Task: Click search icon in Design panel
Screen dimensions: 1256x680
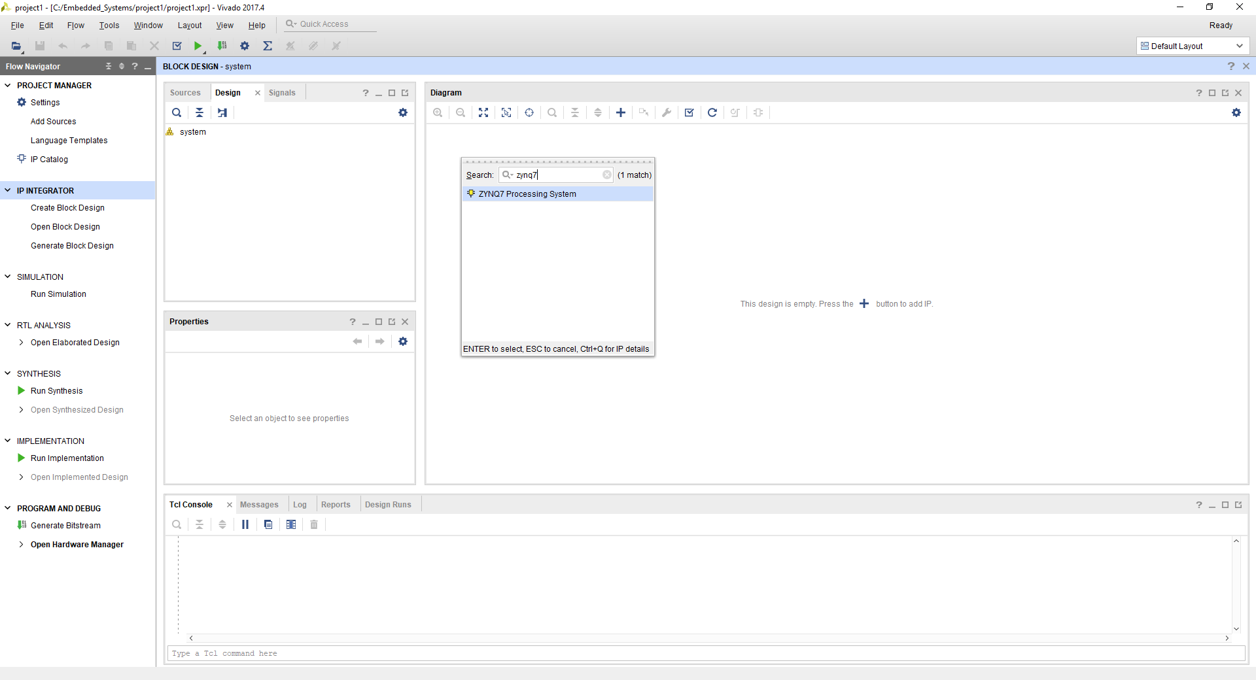Action: pos(177,112)
